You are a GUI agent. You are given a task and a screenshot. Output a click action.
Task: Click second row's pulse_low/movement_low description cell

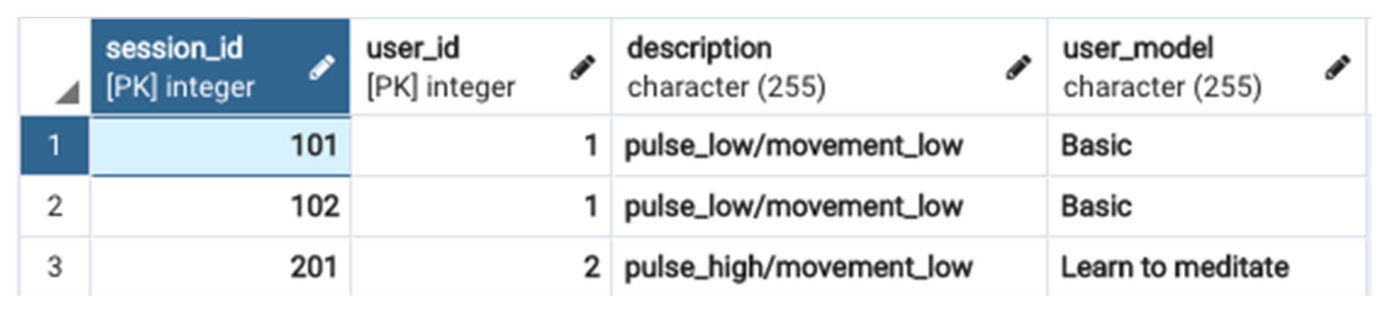[x=794, y=206]
